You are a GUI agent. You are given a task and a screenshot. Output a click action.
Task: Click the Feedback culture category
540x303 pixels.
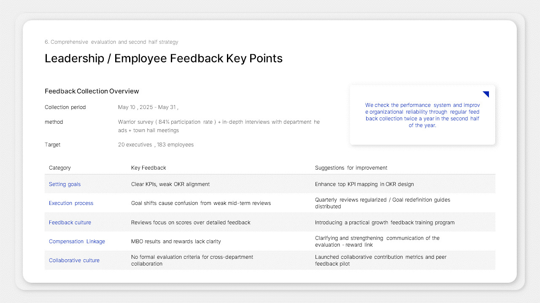point(70,222)
